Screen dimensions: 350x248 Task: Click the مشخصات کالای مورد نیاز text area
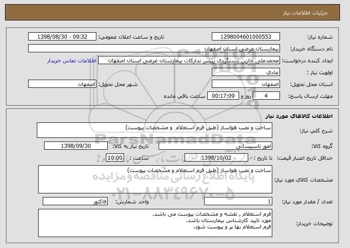coord(155,179)
